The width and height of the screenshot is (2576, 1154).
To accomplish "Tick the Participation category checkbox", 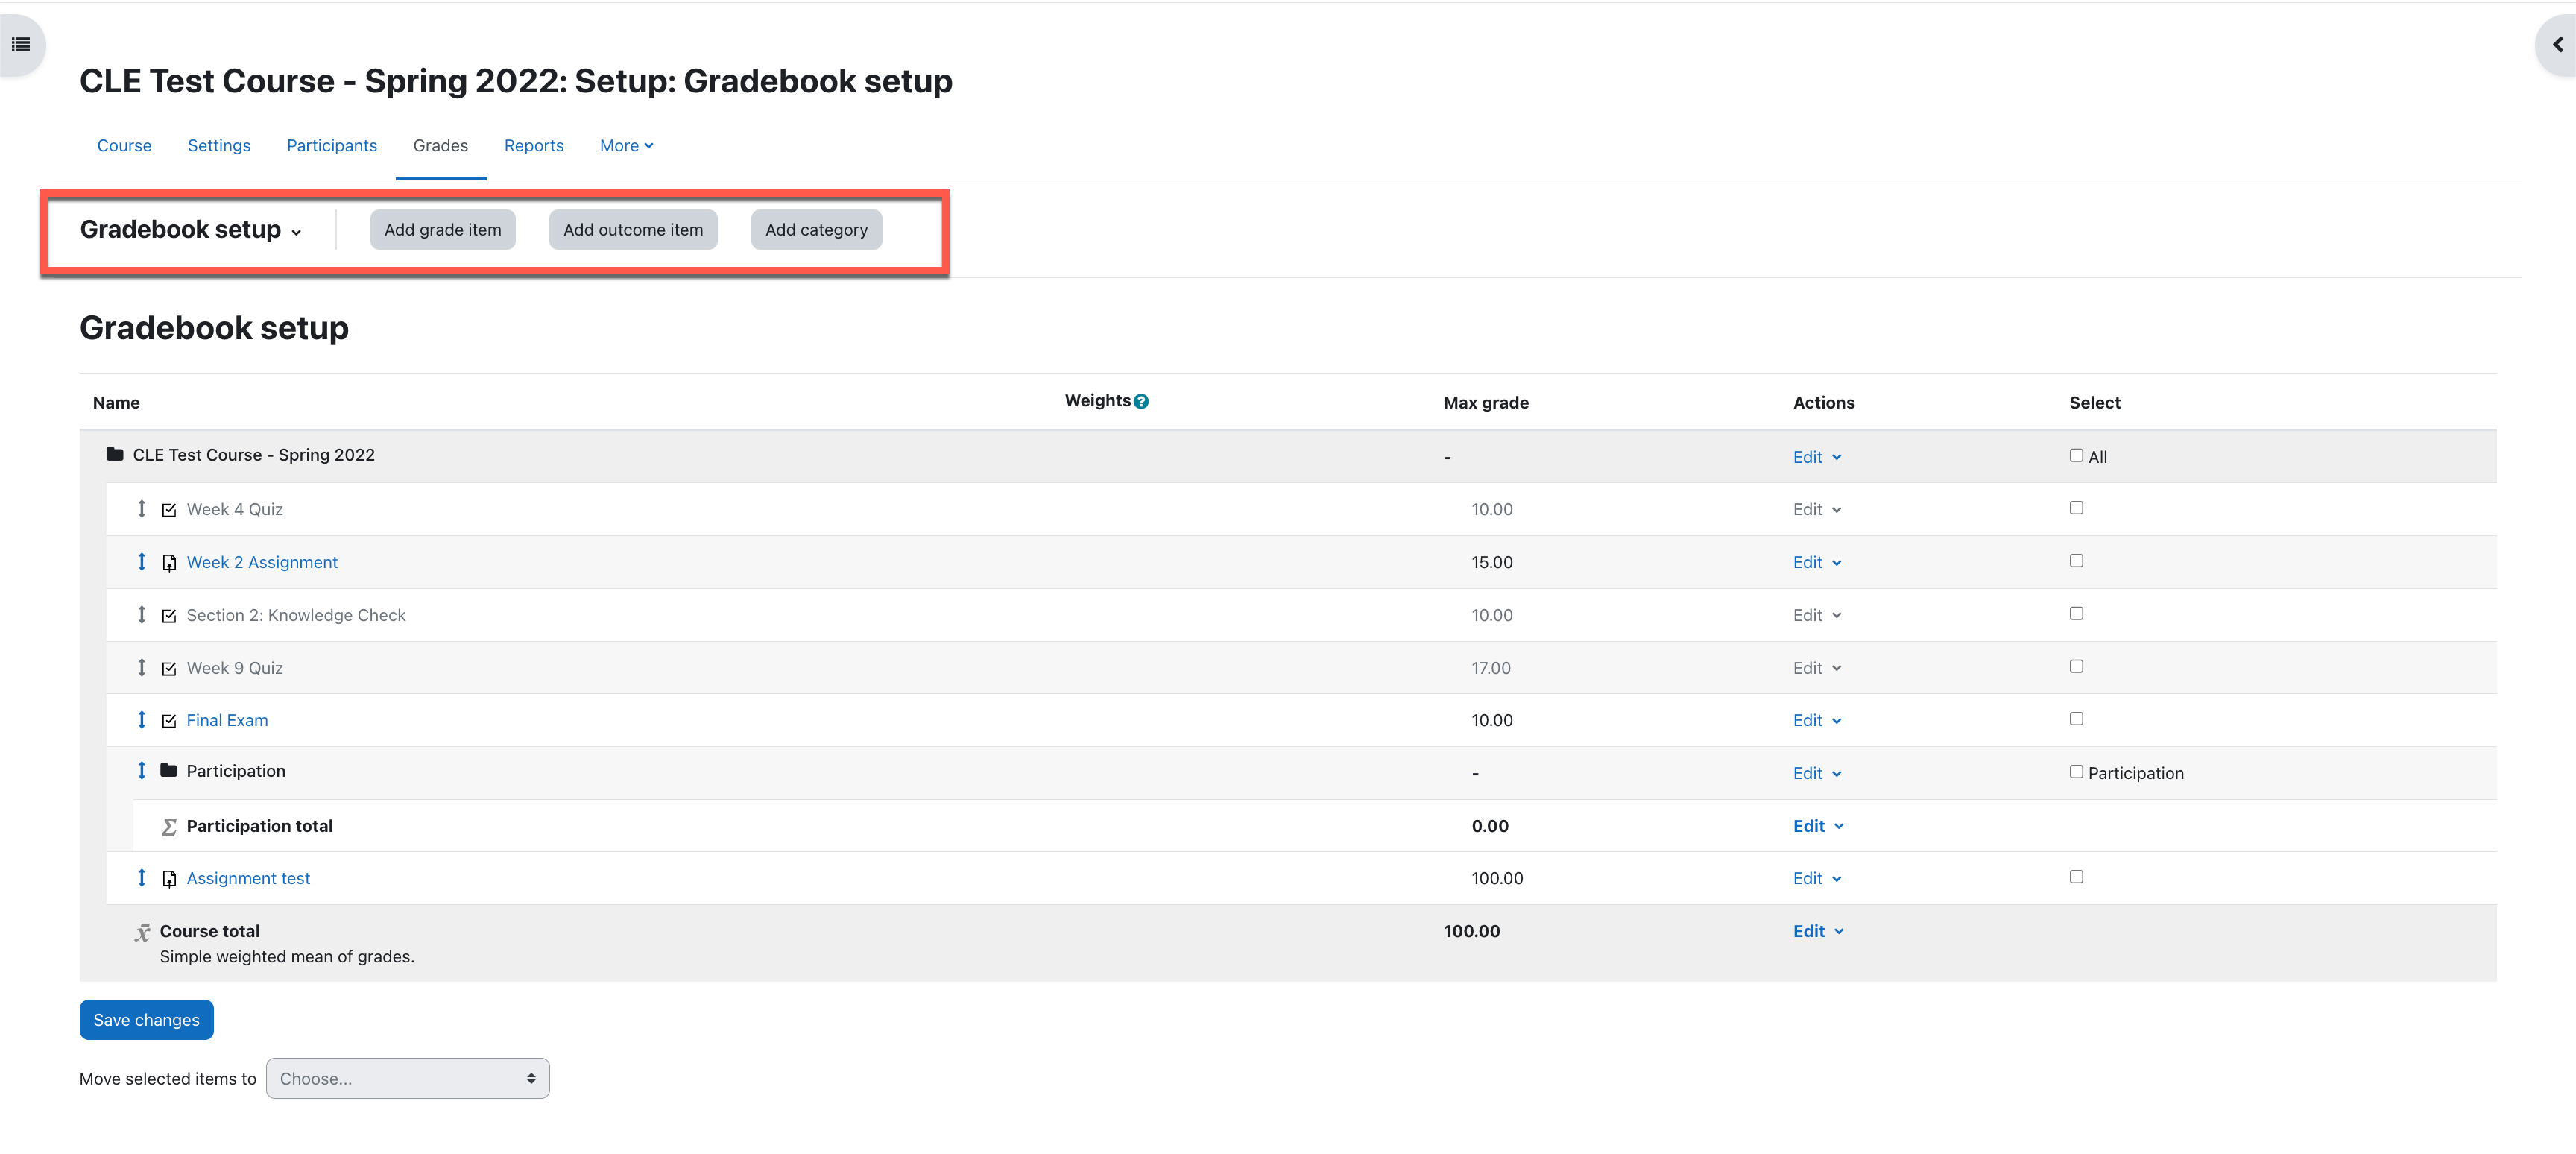I will 2076,772.
